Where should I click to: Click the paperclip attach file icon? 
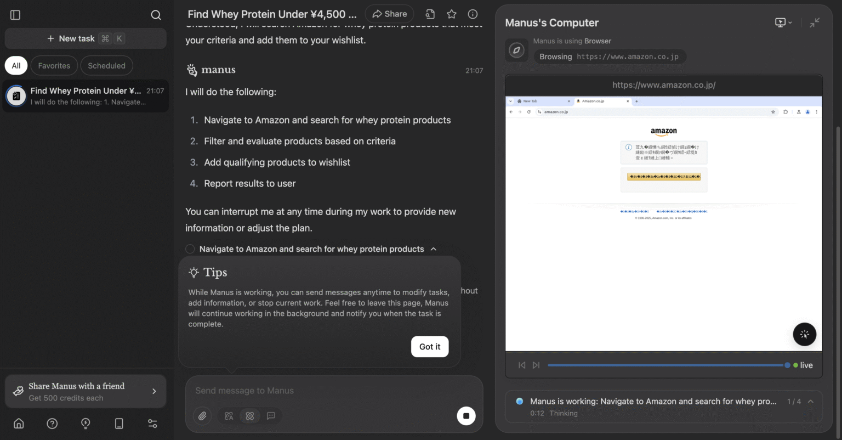click(202, 416)
